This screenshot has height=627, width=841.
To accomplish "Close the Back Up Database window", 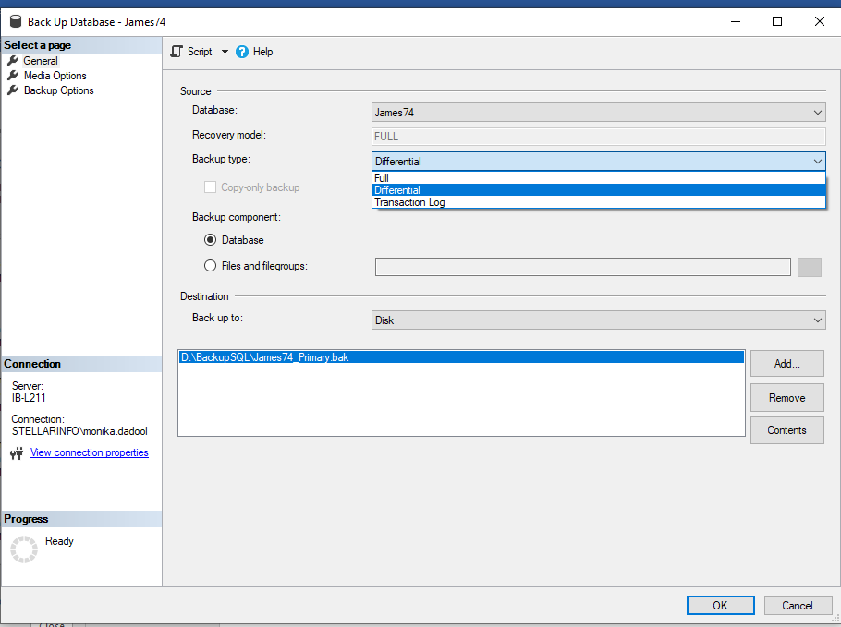I will point(820,21).
